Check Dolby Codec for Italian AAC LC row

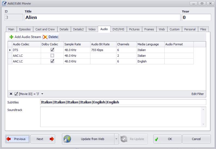[x=52, y=56]
